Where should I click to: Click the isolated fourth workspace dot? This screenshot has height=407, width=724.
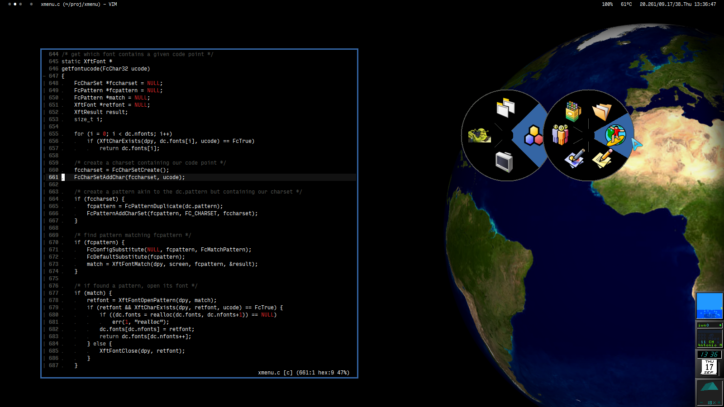[31, 4]
